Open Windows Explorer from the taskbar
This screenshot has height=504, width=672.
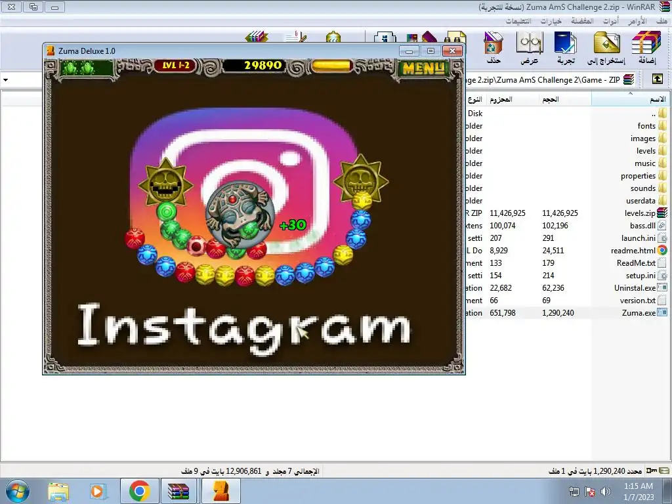point(58,491)
